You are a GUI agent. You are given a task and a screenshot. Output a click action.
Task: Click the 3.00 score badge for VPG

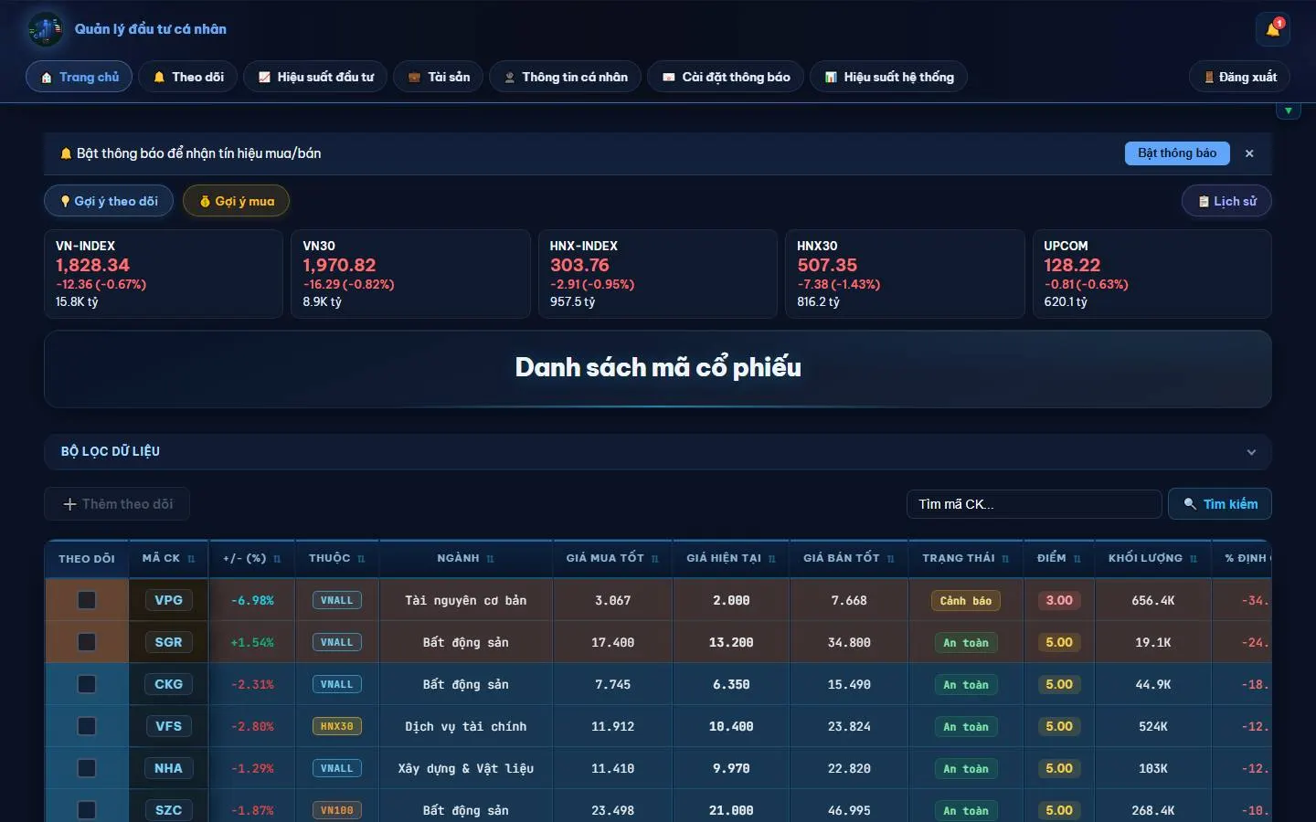tap(1059, 600)
